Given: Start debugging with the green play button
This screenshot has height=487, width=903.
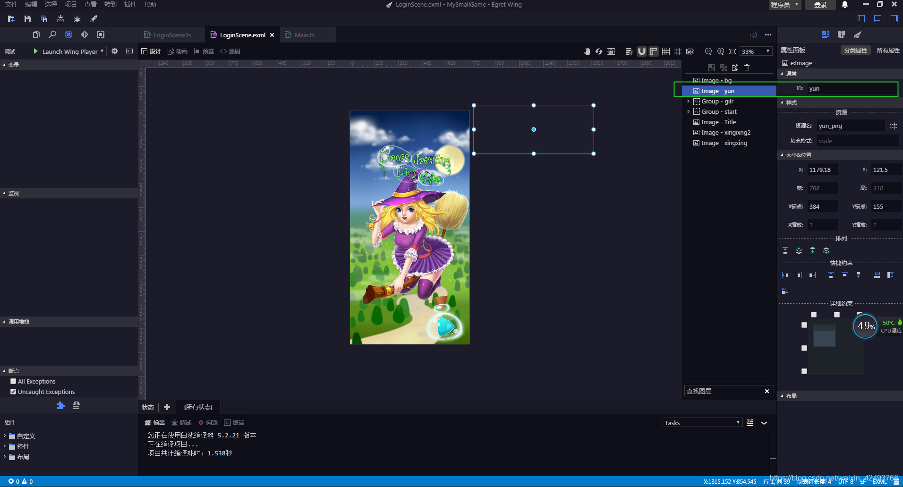Looking at the screenshot, I should click(35, 51).
